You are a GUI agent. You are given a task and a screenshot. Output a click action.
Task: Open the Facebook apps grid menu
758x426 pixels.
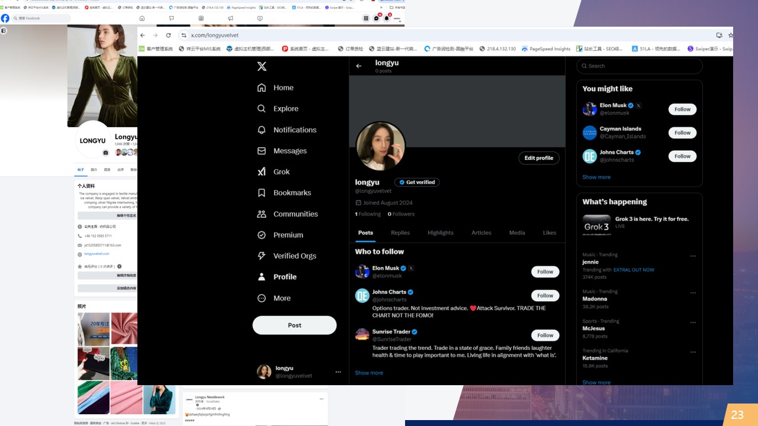(367, 18)
